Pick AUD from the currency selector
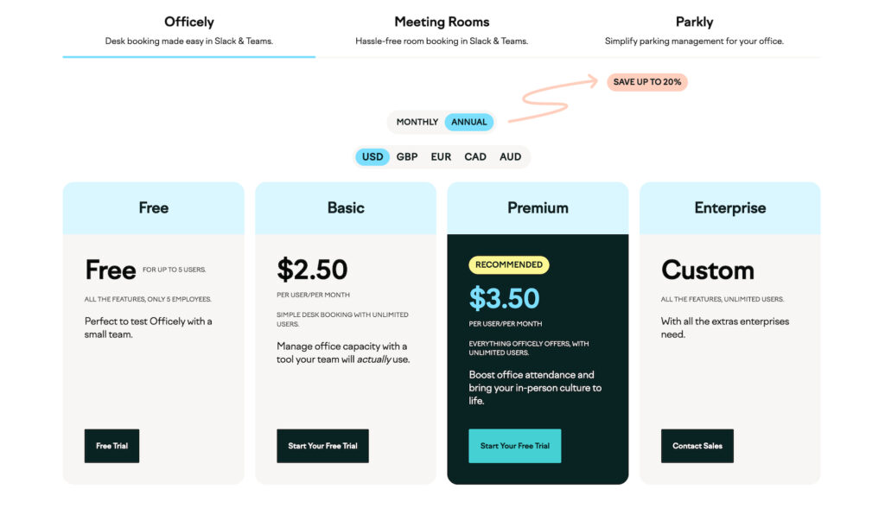The width and height of the screenshot is (885, 515). pyautogui.click(x=510, y=156)
